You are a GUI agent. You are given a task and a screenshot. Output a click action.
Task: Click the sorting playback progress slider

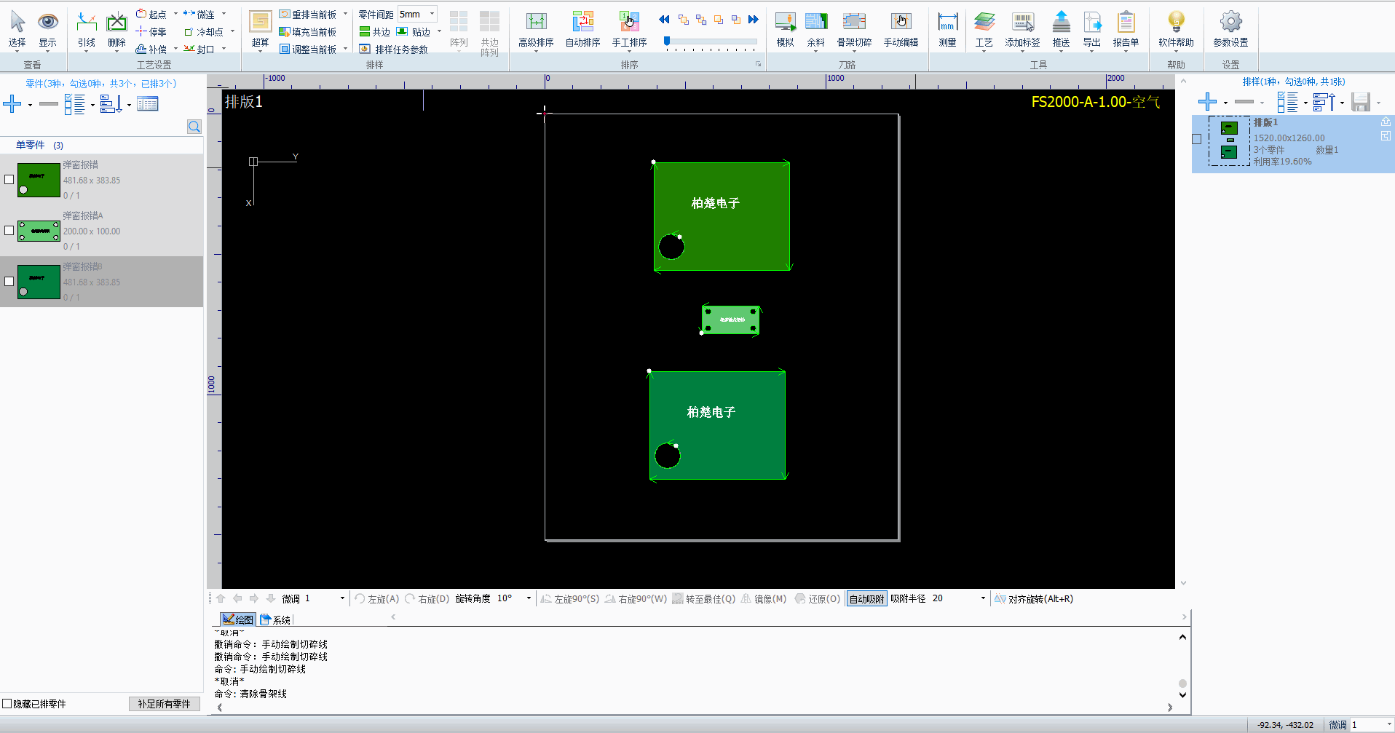click(710, 42)
